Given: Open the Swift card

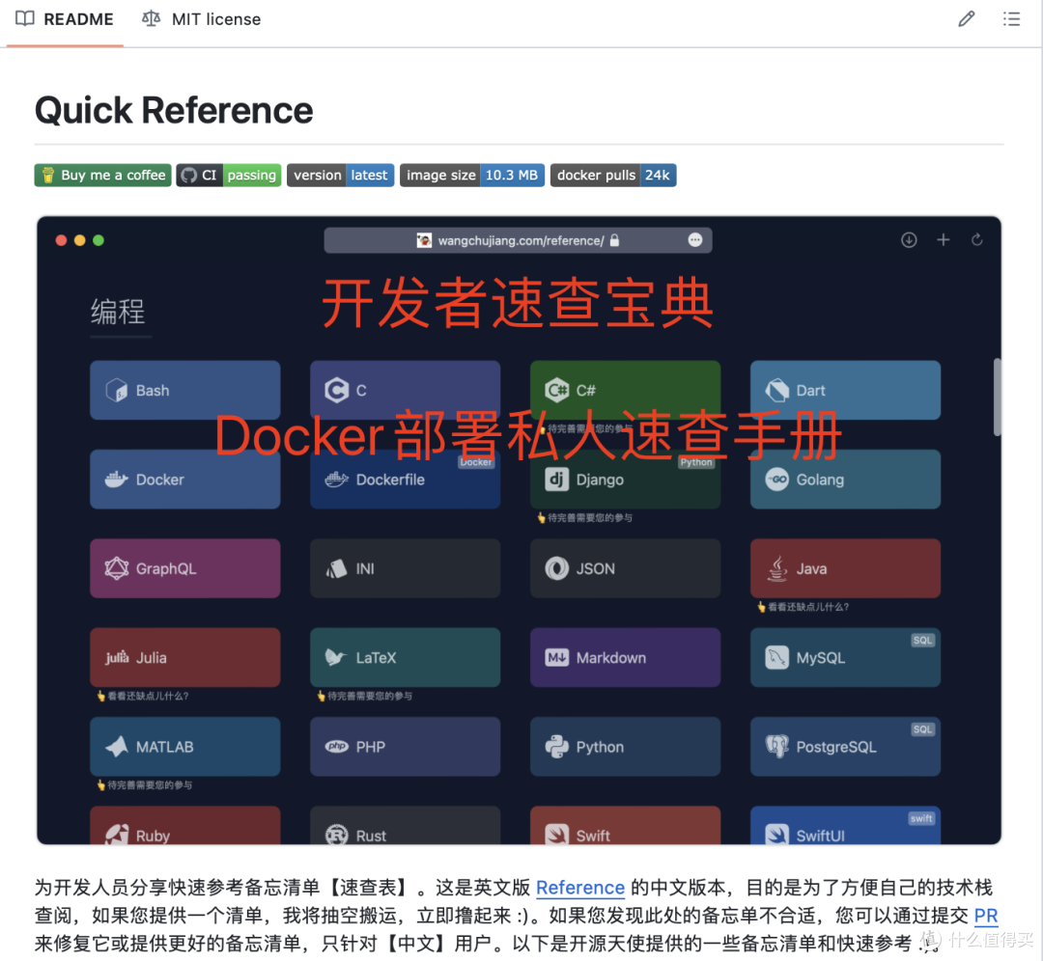Looking at the screenshot, I should pyautogui.click(x=625, y=825).
